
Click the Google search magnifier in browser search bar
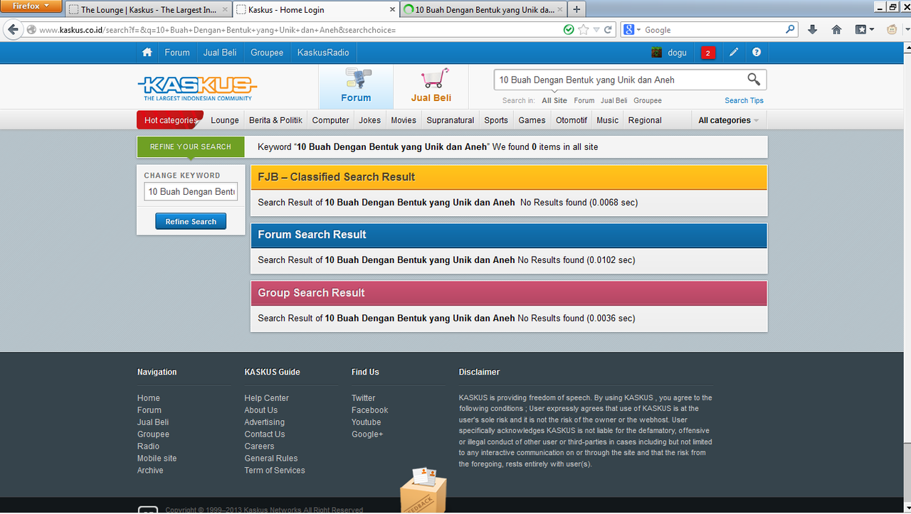pyautogui.click(x=790, y=30)
